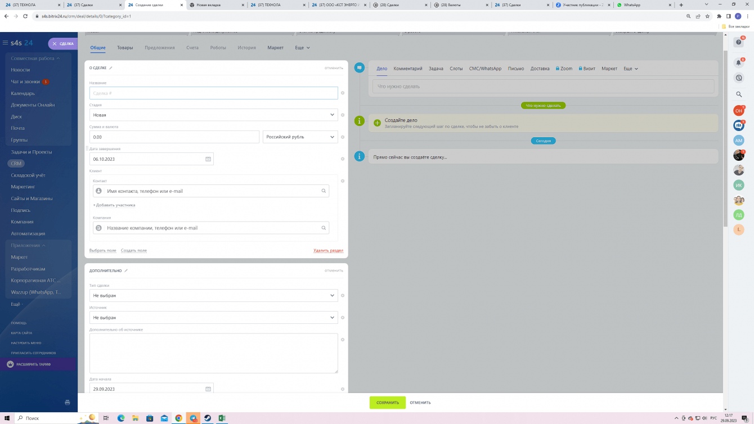The image size is (754, 424).
Task: Open Складской учёт in the sidebar
Action: 28,175
